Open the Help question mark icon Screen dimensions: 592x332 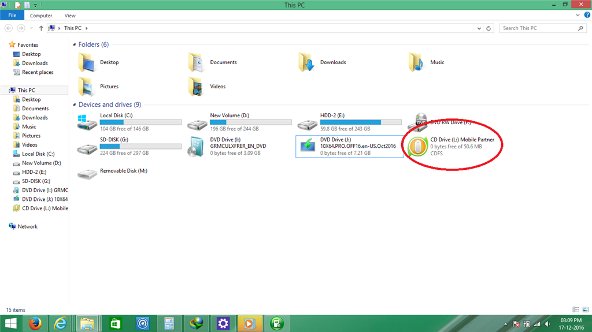587,15
